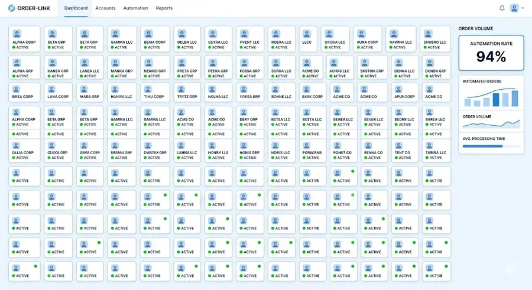Click the URONA LLC account avatar icon
The width and height of the screenshot is (532, 290).
pos(329,34)
